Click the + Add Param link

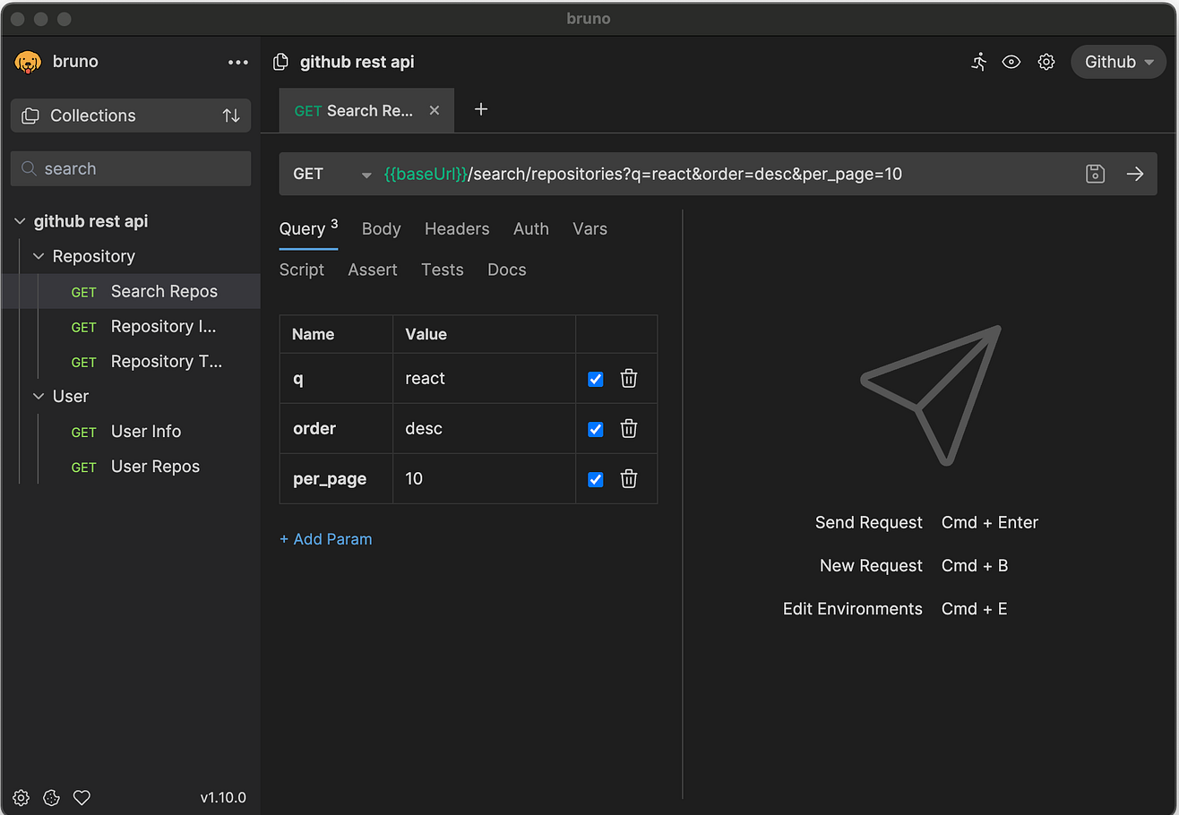click(326, 539)
